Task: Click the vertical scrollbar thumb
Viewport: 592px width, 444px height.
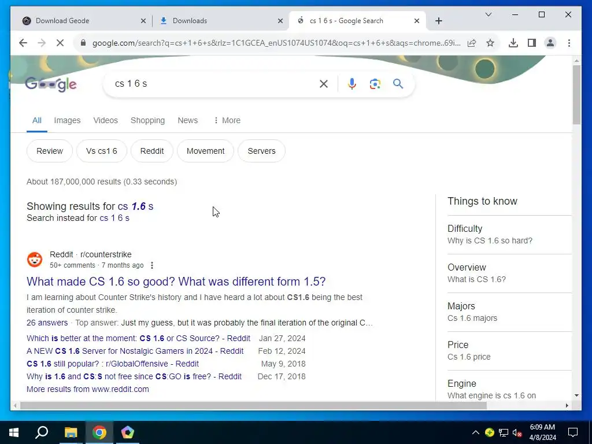Action: coord(576,95)
